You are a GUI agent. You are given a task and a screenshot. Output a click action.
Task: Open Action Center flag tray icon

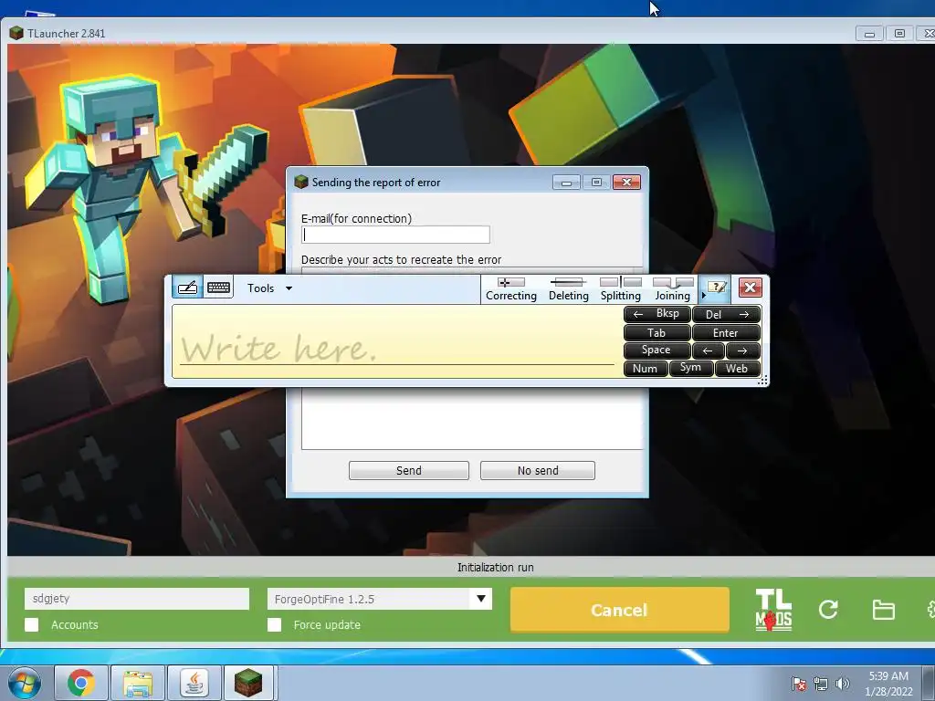click(x=799, y=684)
